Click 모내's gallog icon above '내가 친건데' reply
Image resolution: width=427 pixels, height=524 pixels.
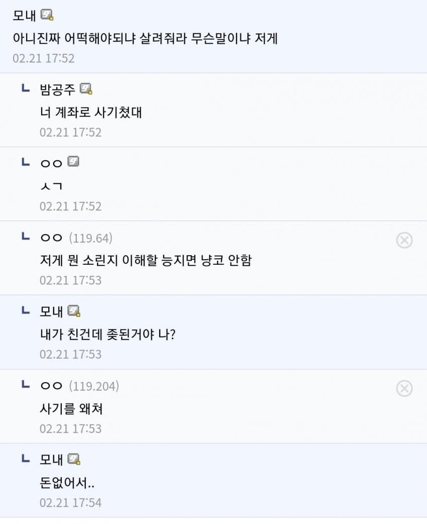click(x=74, y=311)
